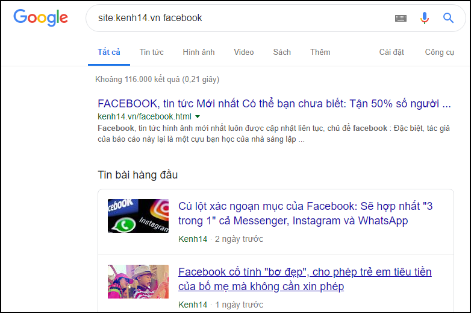Click the Google logo

click(40, 17)
